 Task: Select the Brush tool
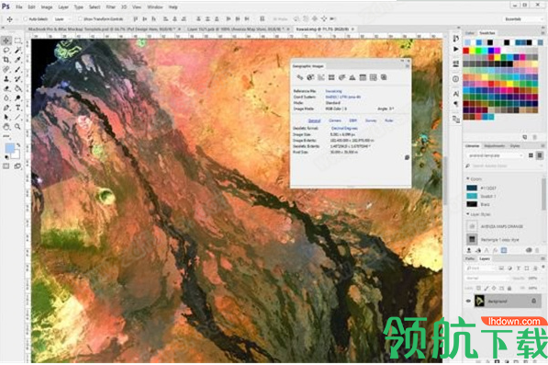17,70
